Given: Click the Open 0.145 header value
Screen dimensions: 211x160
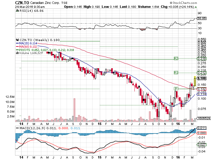Looking at the screenshot, I should tap(73, 7).
